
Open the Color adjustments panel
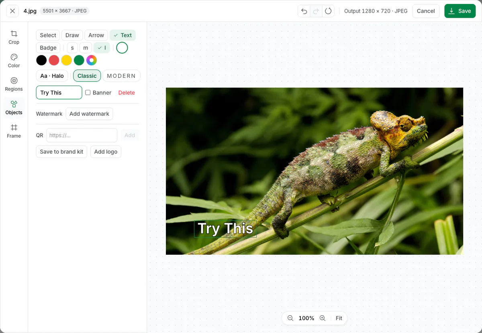click(x=14, y=61)
